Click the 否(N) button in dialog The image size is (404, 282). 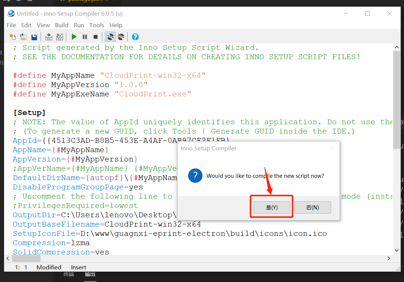click(x=312, y=208)
